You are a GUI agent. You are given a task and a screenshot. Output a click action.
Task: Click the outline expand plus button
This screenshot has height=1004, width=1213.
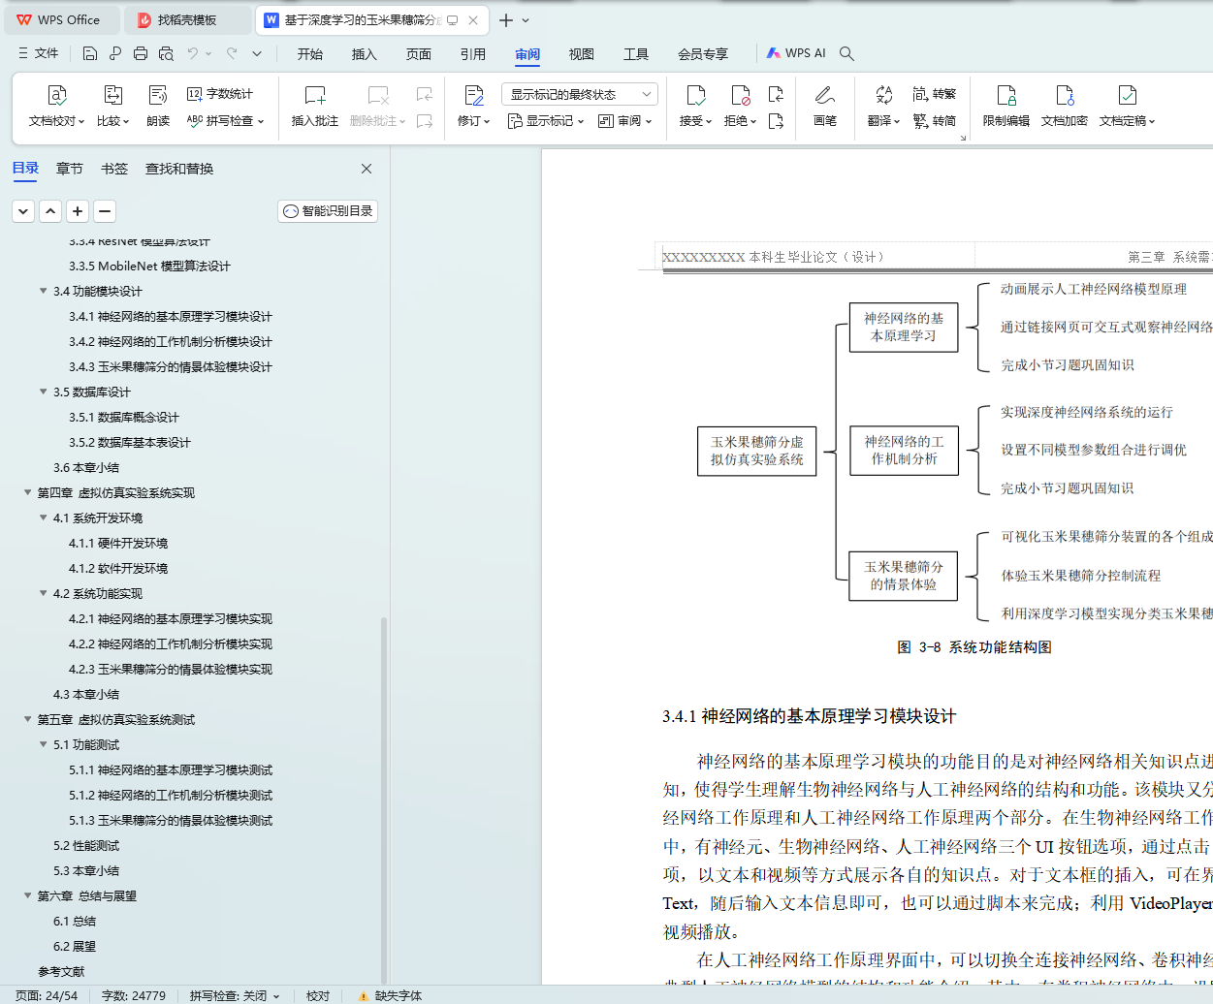coord(78,211)
